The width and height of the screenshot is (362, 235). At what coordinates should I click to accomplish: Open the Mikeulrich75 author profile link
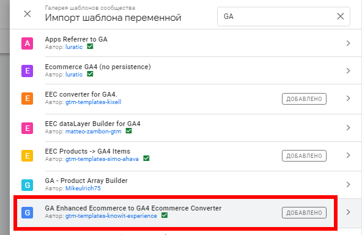tap(83, 188)
